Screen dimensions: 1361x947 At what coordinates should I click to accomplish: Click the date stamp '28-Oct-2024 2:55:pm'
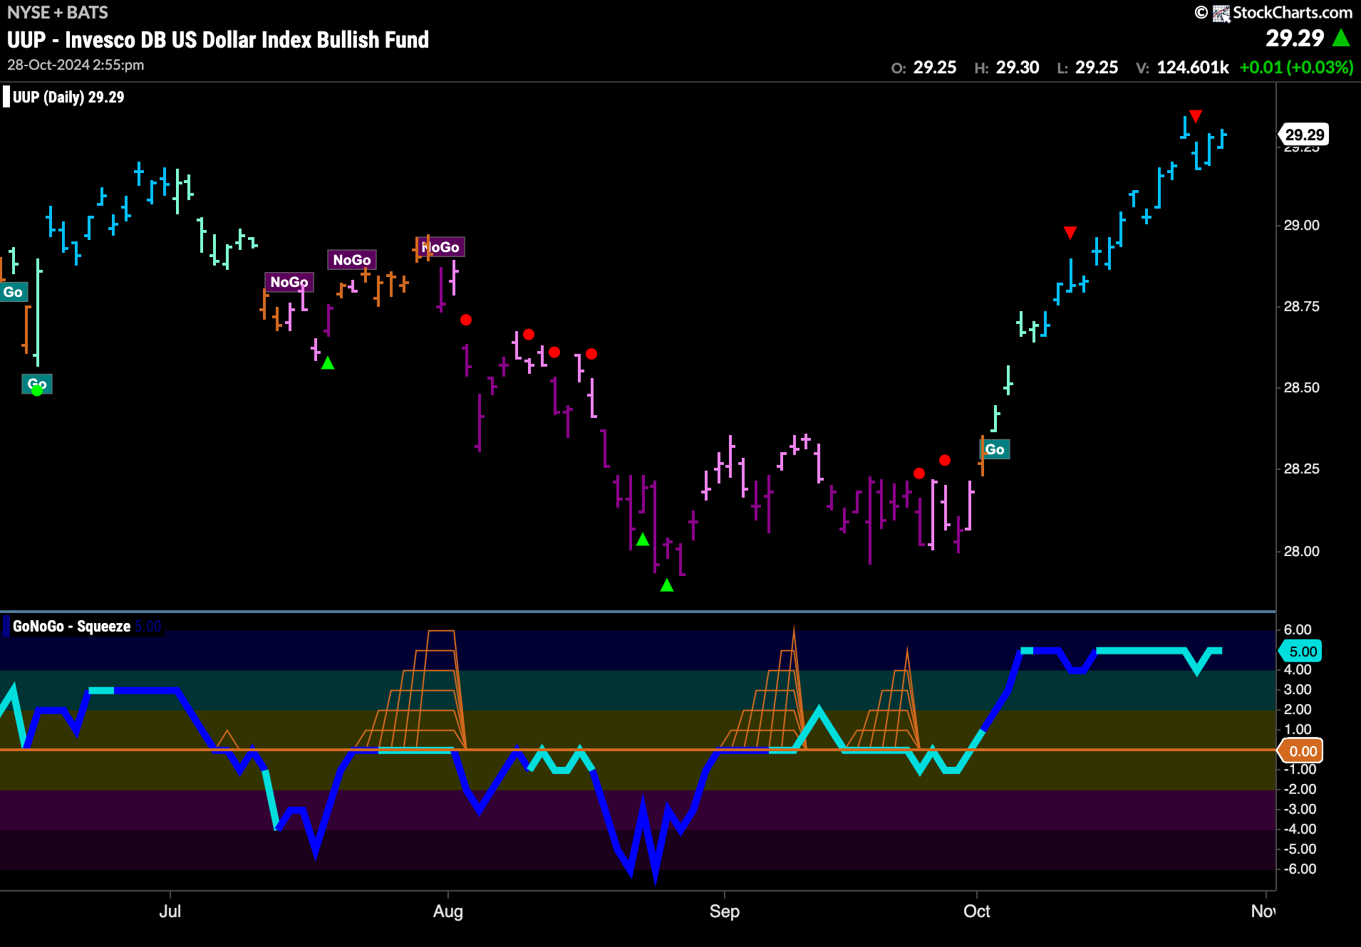click(x=76, y=65)
